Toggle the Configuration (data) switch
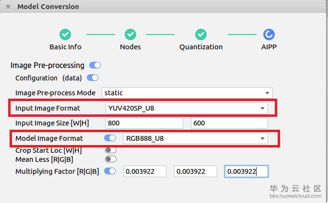 (x=92, y=78)
